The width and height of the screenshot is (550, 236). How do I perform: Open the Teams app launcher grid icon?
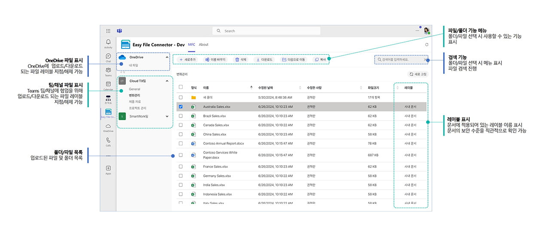click(108, 31)
